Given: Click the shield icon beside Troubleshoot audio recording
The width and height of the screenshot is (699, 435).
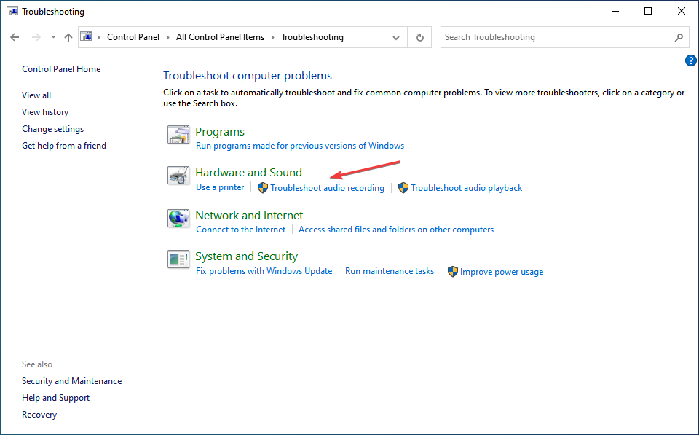Looking at the screenshot, I should pyautogui.click(x=263, y=188).
